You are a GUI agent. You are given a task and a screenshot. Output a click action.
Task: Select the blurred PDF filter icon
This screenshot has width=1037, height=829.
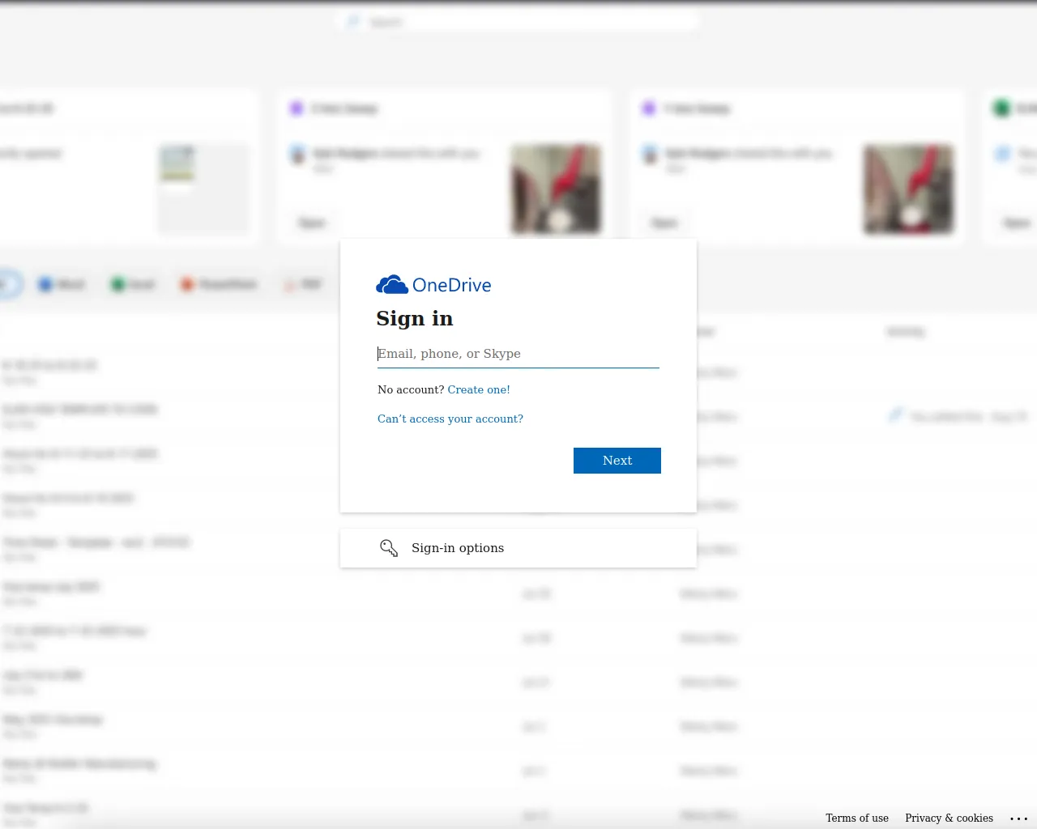290,284
